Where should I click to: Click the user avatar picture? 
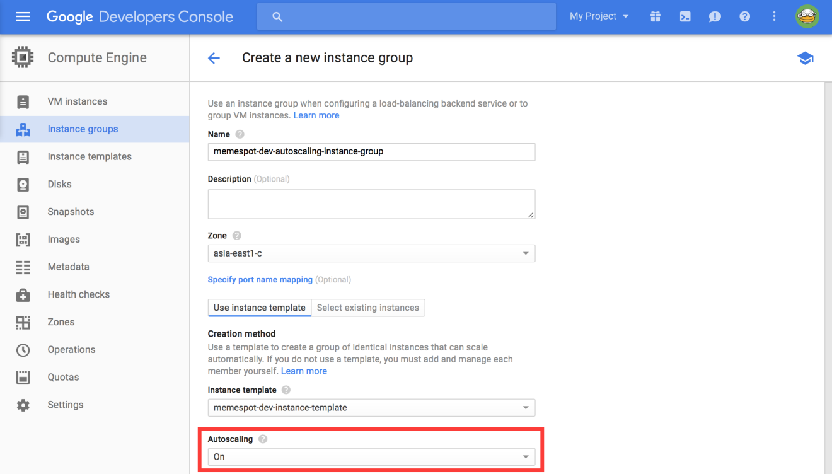807,16
